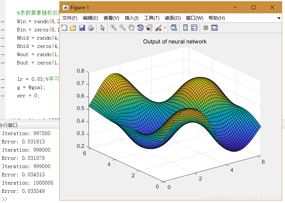Click 'Error: 0.033549' output line
285x203 pixels.
pyautogui.click(x=23, y=191)
